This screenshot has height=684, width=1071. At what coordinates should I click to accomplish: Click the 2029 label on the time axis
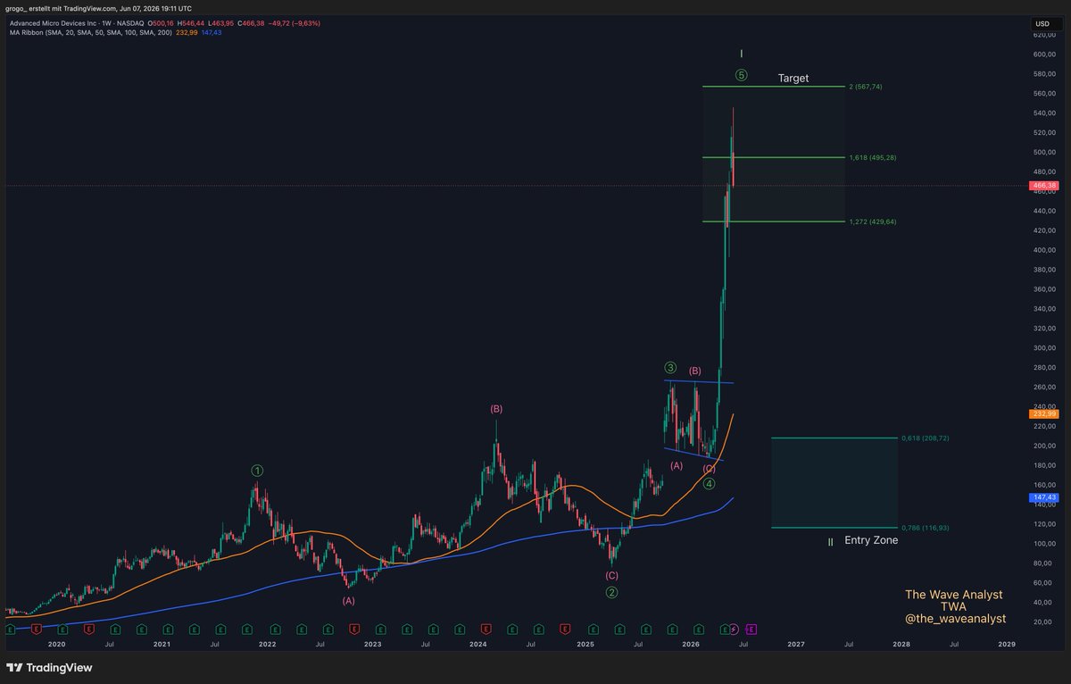coord(1007,643)
